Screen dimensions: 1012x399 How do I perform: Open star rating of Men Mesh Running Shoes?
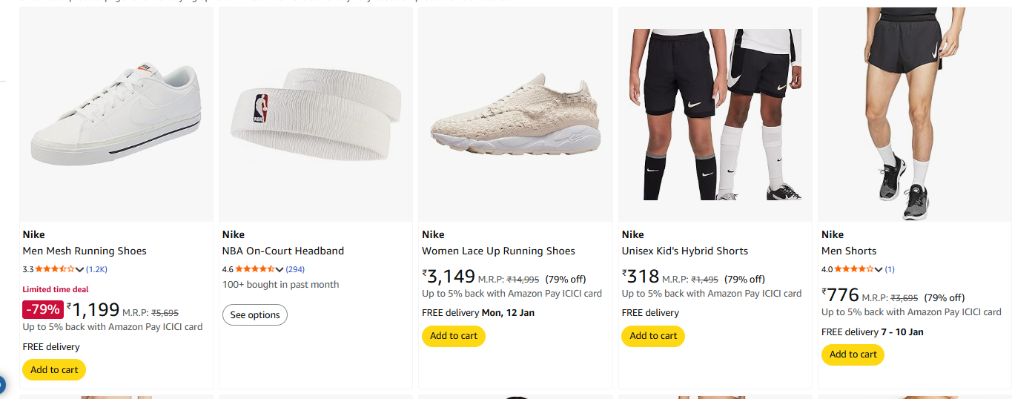(55, 269)
